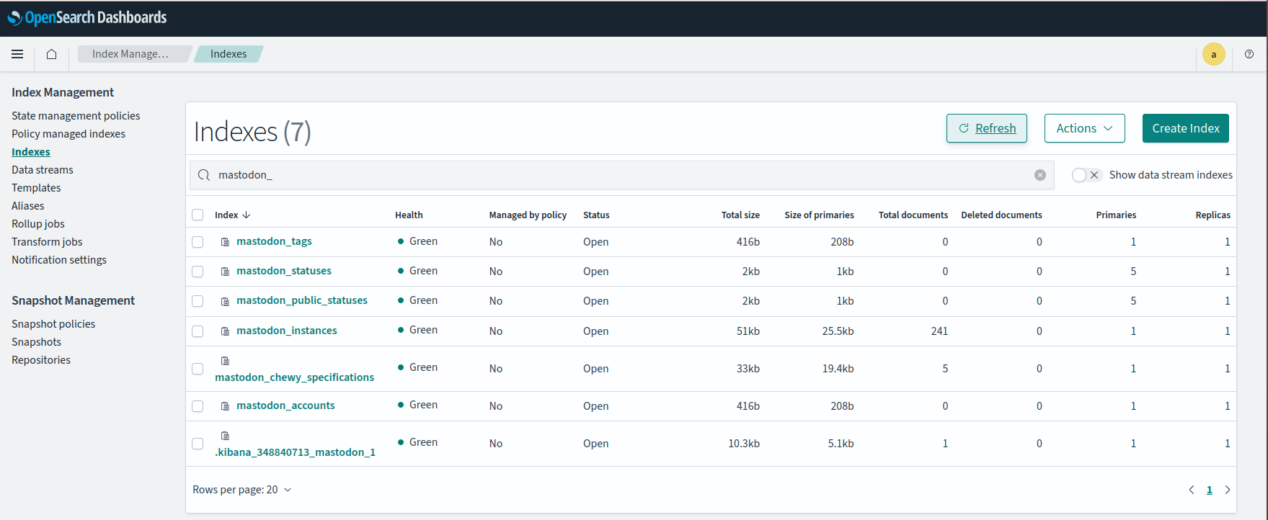Check the mastodon_chewy_specifications row checkbox

pos(198,369)
